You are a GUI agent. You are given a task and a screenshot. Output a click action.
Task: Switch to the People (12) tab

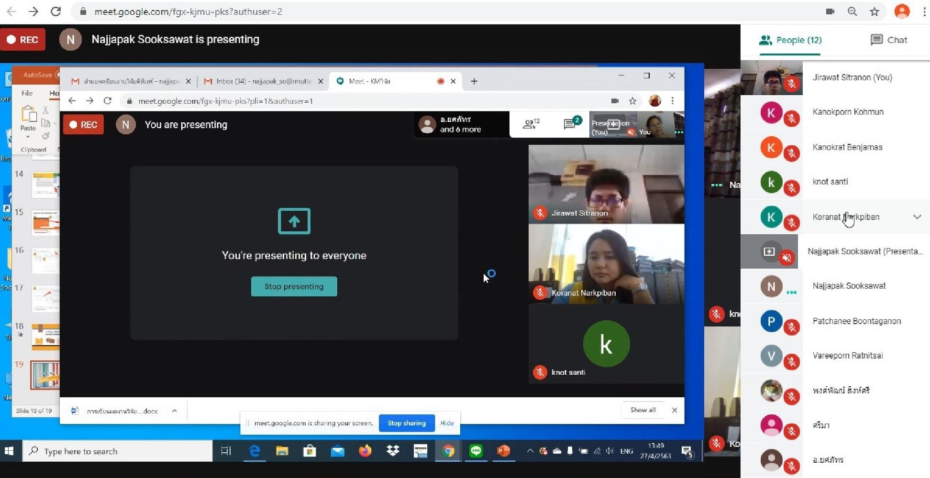(790, 40)
